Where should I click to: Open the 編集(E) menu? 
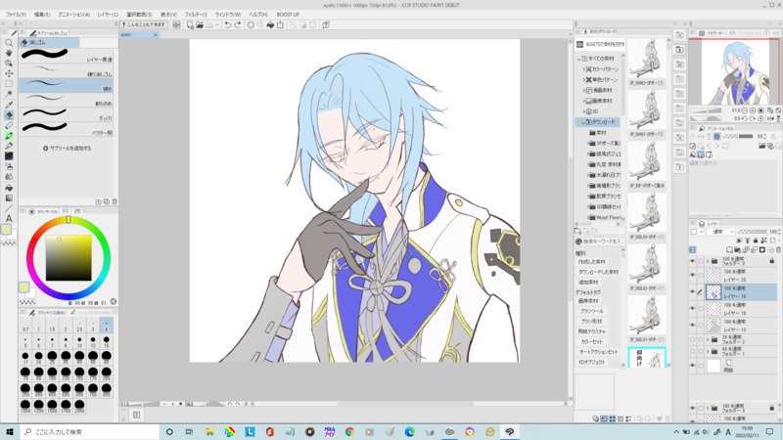pos(42,15)
